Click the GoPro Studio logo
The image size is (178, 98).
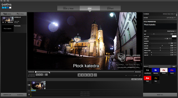(6, 6)
